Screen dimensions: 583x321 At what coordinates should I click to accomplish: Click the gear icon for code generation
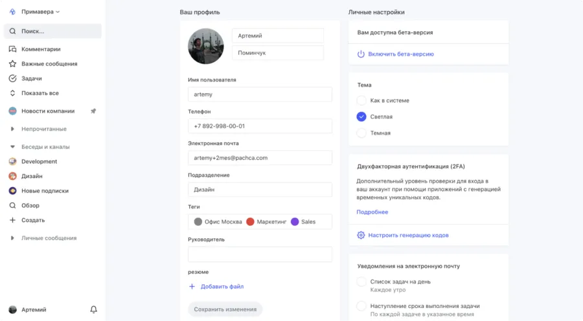(x=361, y=235)
